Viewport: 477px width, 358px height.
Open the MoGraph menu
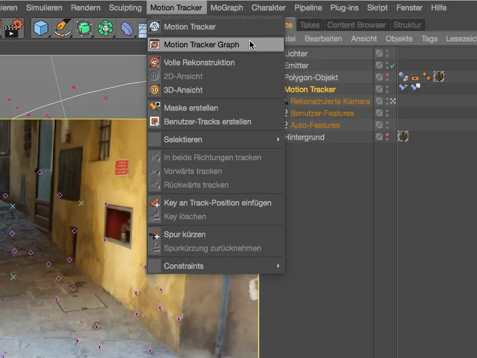coord(226,8)
